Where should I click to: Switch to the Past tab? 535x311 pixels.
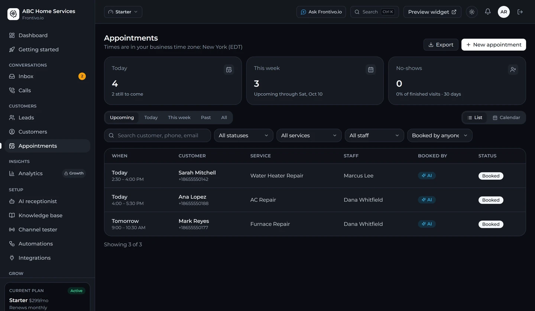(206, 118)
